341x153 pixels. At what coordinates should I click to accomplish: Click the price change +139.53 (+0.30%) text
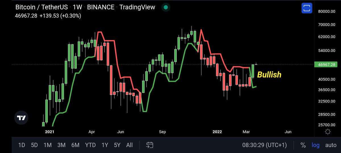click(60, 16)
